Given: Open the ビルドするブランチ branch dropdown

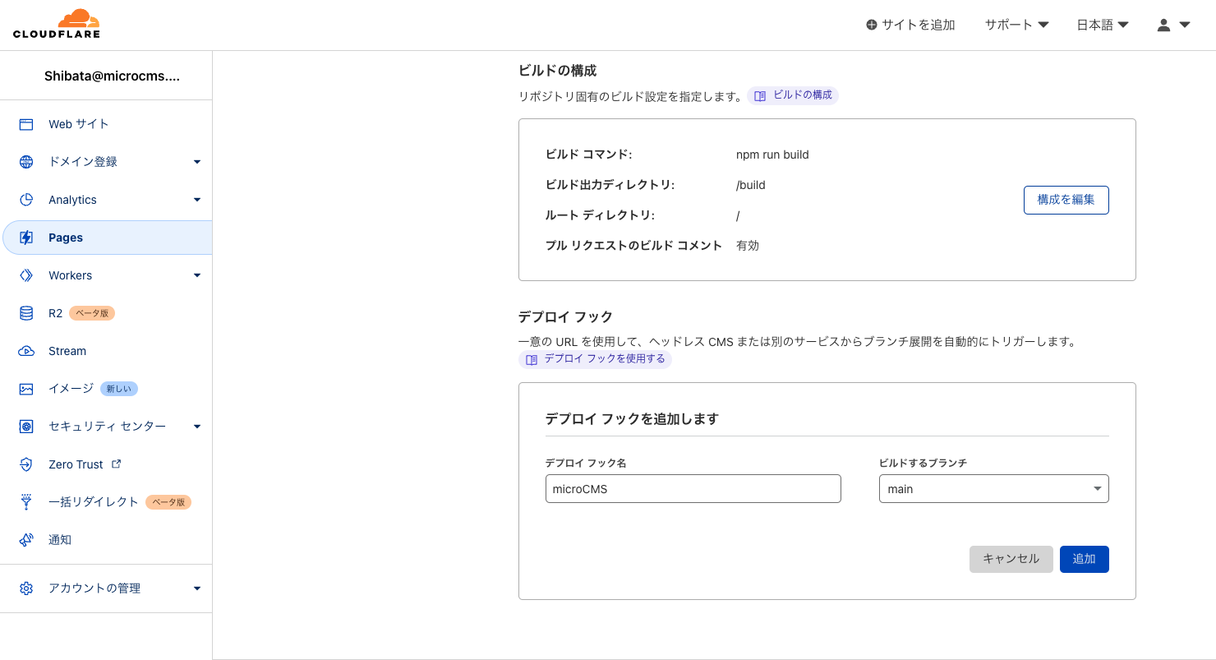Looking at the screenshot, I should [993, 489].
